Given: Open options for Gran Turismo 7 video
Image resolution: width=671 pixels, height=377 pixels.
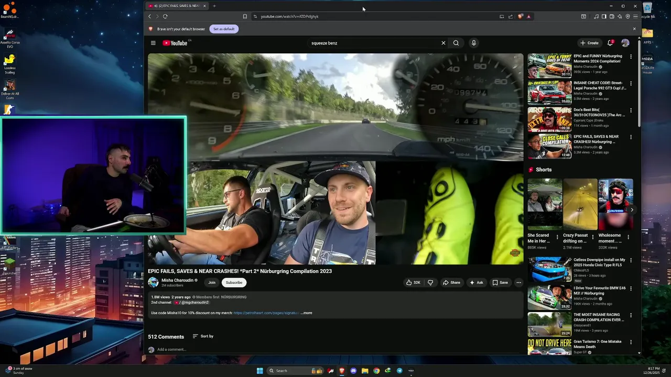Looking at the screenshot, I should [631, 342].
